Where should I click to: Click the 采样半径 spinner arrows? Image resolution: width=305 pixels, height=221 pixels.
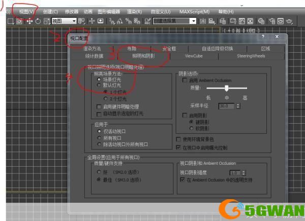pyautogui.click(x=238, y=106)
